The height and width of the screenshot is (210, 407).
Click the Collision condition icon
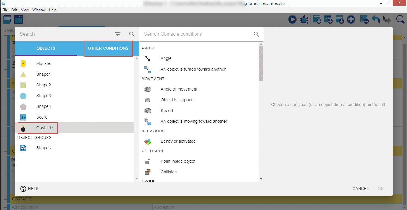[x=148, y=172]
